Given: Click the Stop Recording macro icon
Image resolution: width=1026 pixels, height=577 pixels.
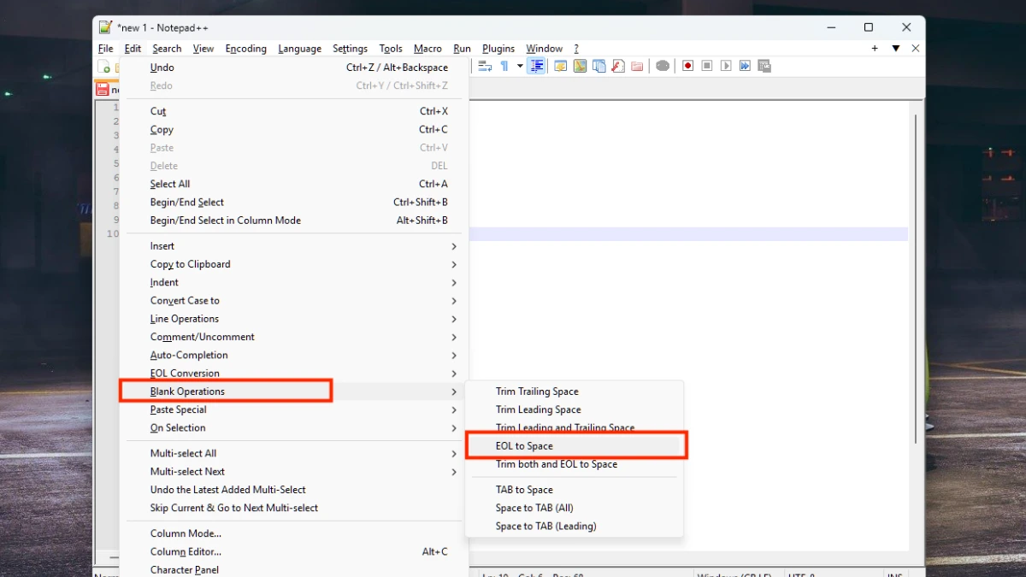Looking at the screenshot, I should coord(707,66).
